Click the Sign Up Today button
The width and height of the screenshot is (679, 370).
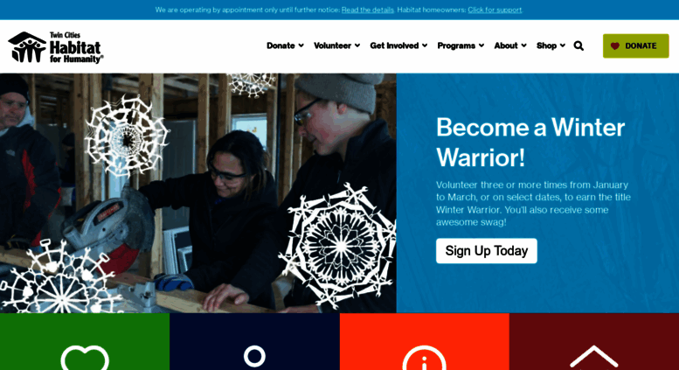pos(486,251)
